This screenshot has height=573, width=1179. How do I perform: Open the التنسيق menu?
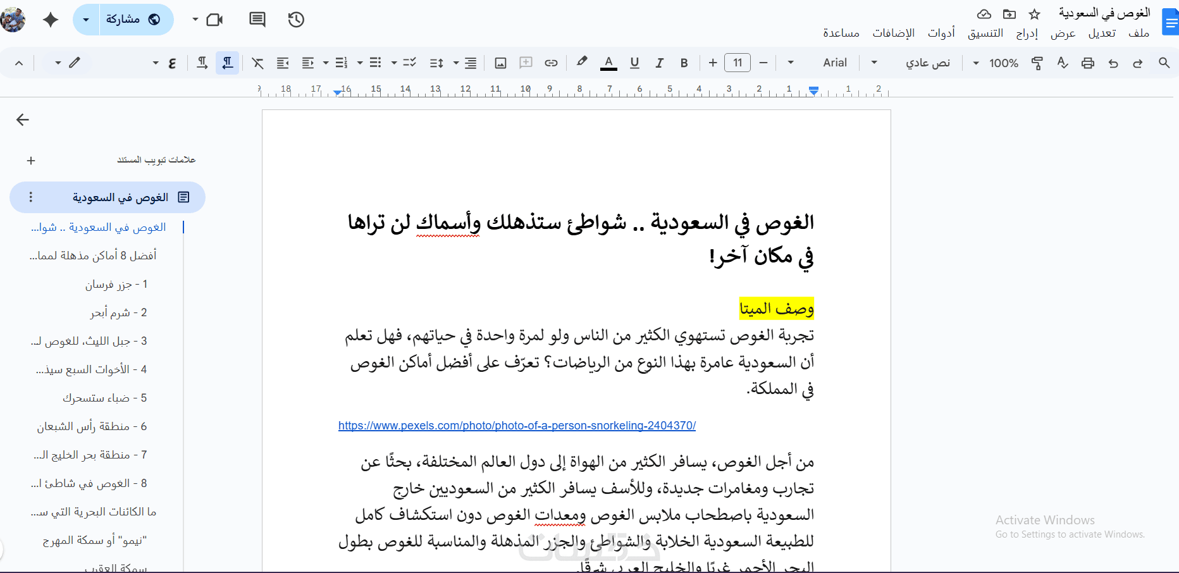click(985, 34)
